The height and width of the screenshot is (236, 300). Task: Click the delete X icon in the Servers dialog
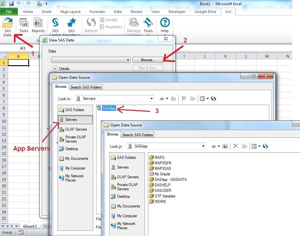(x=184, y=98)
